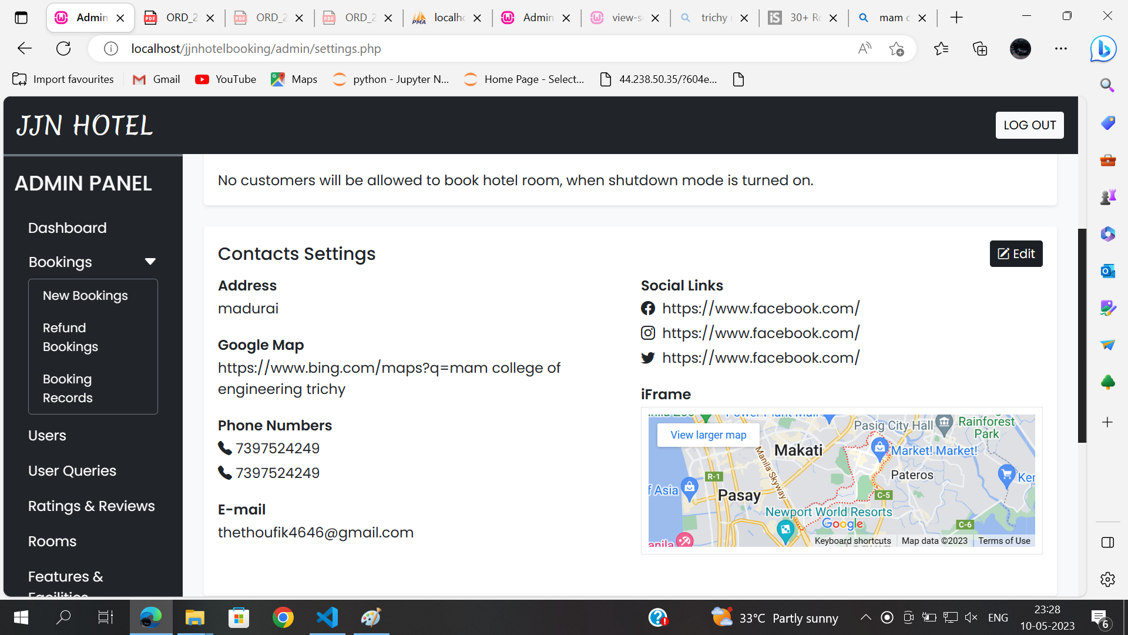1128x635 pixels.
Task: Open the Settings and more menu
Action: tap(1062, 49)
